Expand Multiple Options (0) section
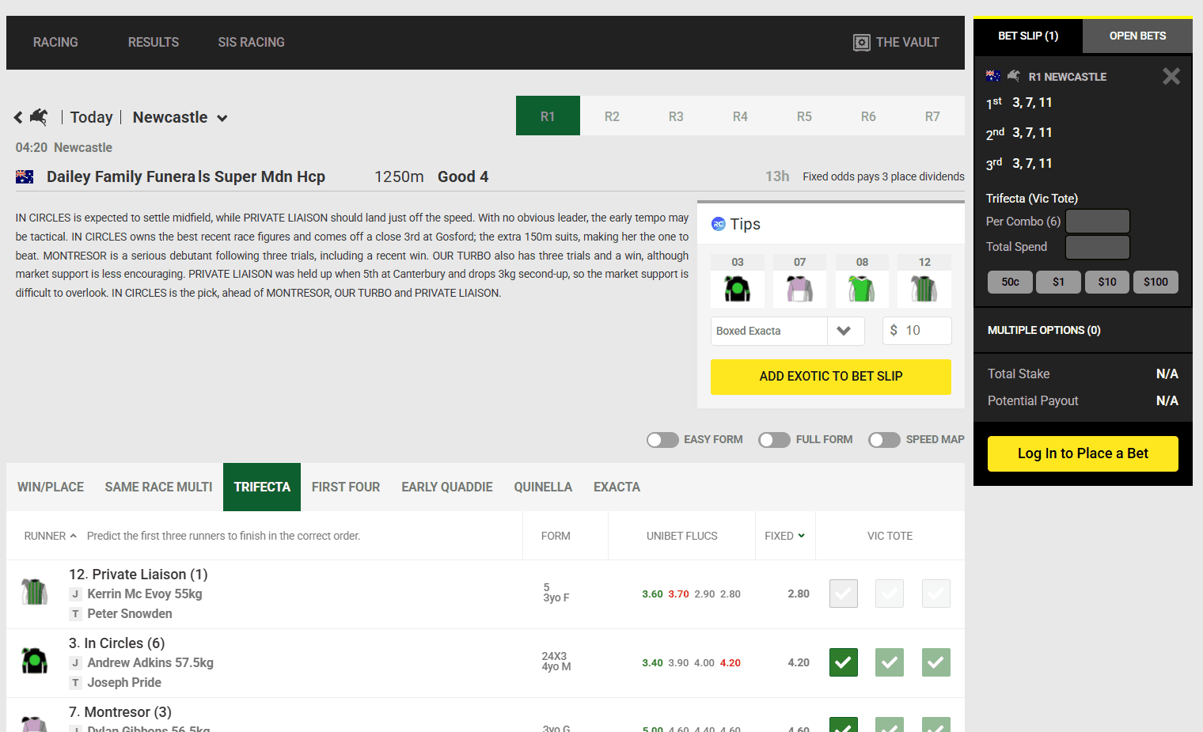1203x732 pixels. 1083,331
